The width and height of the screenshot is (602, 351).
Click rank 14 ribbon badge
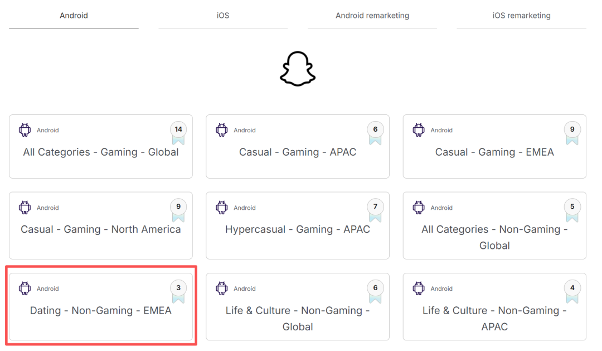click(178, 133)
